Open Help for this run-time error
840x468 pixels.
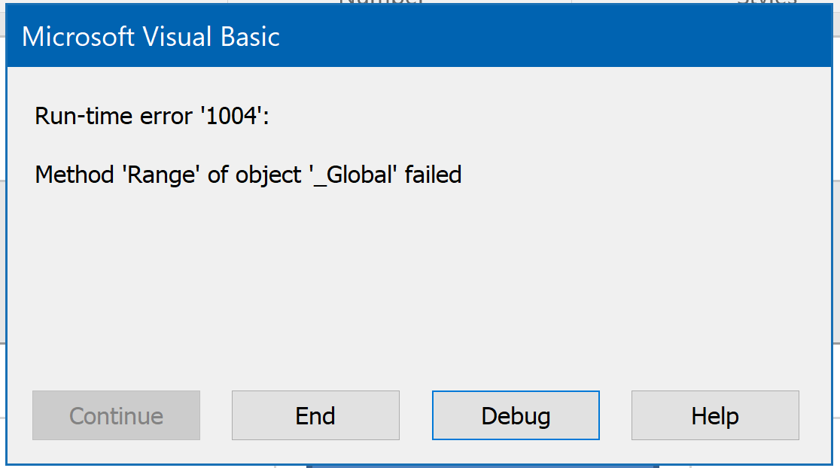(715, 415)
